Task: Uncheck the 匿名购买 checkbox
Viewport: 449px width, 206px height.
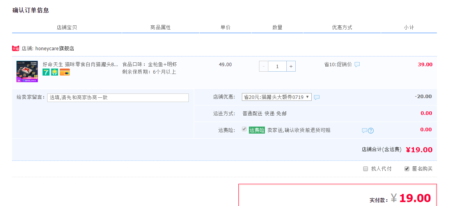Action: 406,169
